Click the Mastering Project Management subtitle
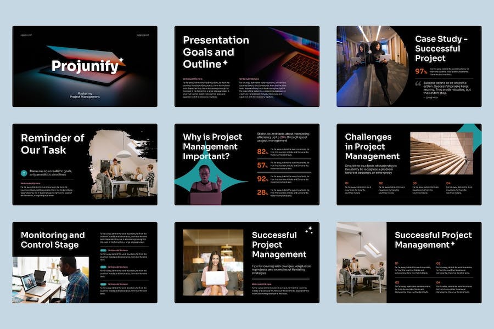Viewport: 494px width, 329px height. pyautogui.click(x=85, y=95)
